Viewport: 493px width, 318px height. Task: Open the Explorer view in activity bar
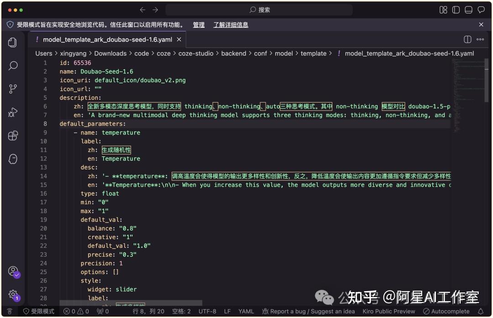[x=13, y=42]
